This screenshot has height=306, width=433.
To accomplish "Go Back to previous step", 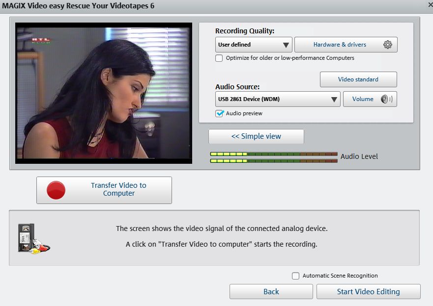I will 271,291.
